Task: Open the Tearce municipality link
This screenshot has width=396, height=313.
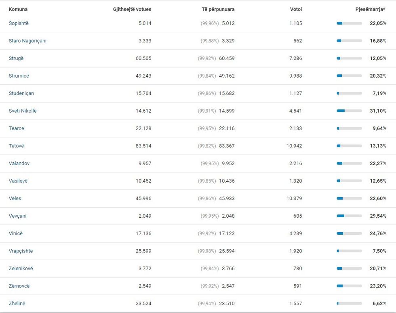Action: click(x=17, y=128)
